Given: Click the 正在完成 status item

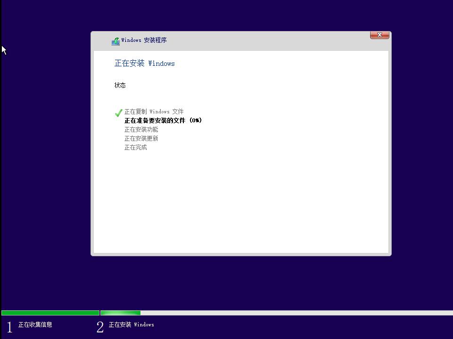Looking at the screenshot, I should (x=135, y=147).
